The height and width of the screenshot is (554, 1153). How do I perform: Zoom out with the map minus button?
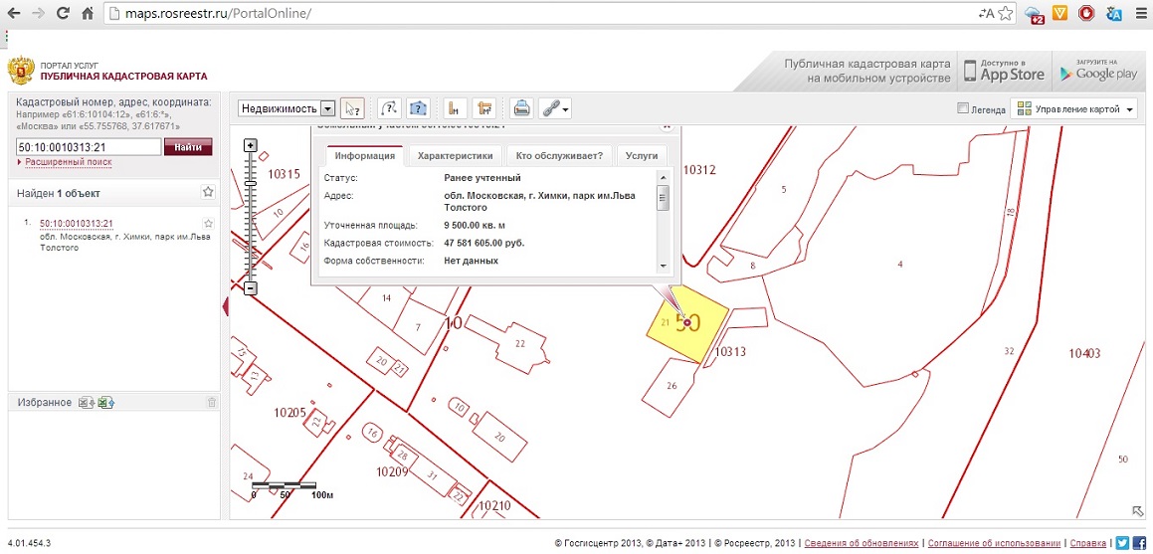[x=250, y=288]
